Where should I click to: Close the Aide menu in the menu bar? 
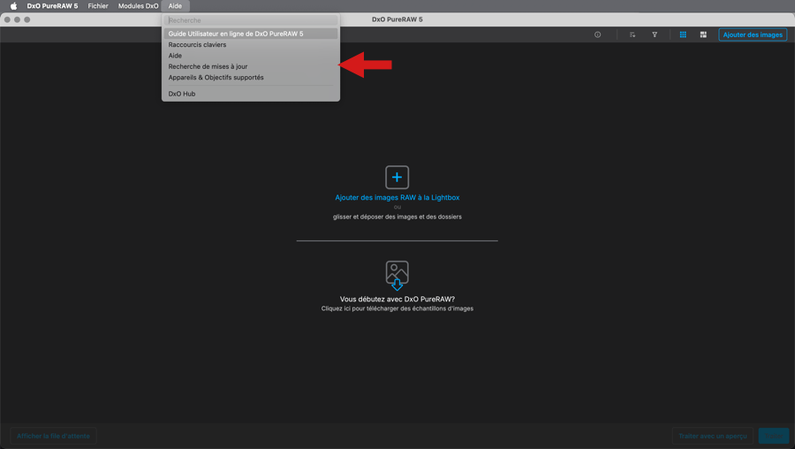(175, 6)
